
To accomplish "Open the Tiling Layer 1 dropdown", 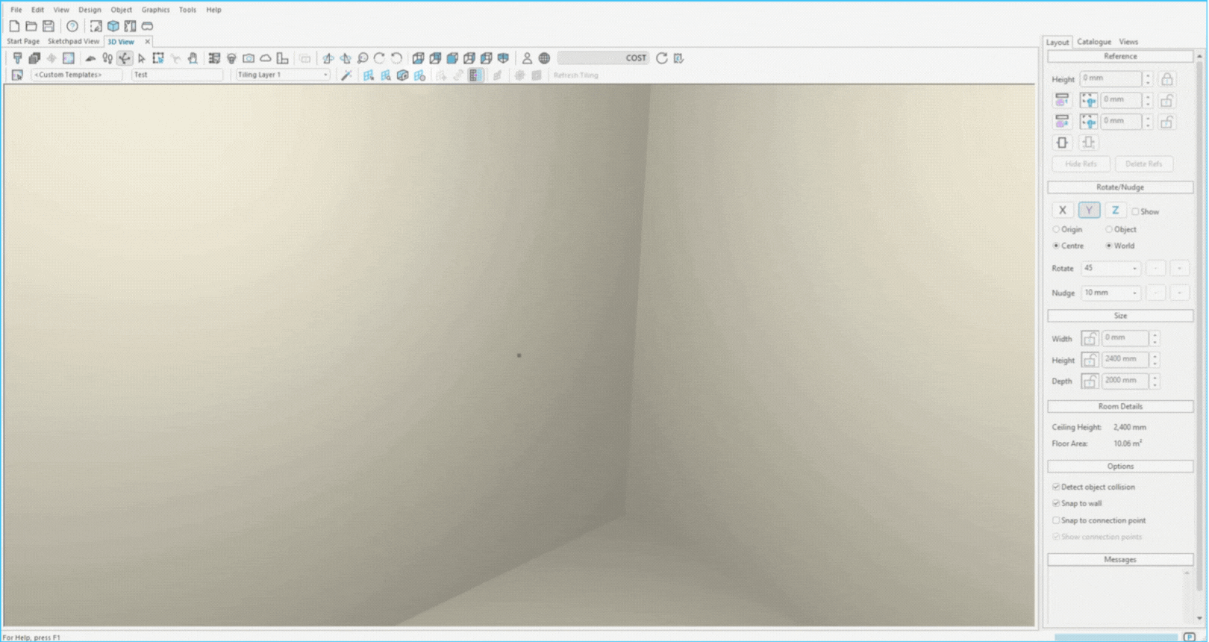I will [283, 75].
